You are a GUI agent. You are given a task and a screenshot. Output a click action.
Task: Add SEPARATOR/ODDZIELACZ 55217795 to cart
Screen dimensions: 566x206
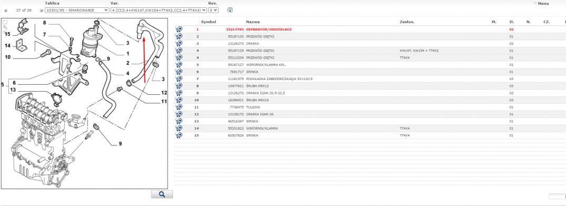pos(179,29)
